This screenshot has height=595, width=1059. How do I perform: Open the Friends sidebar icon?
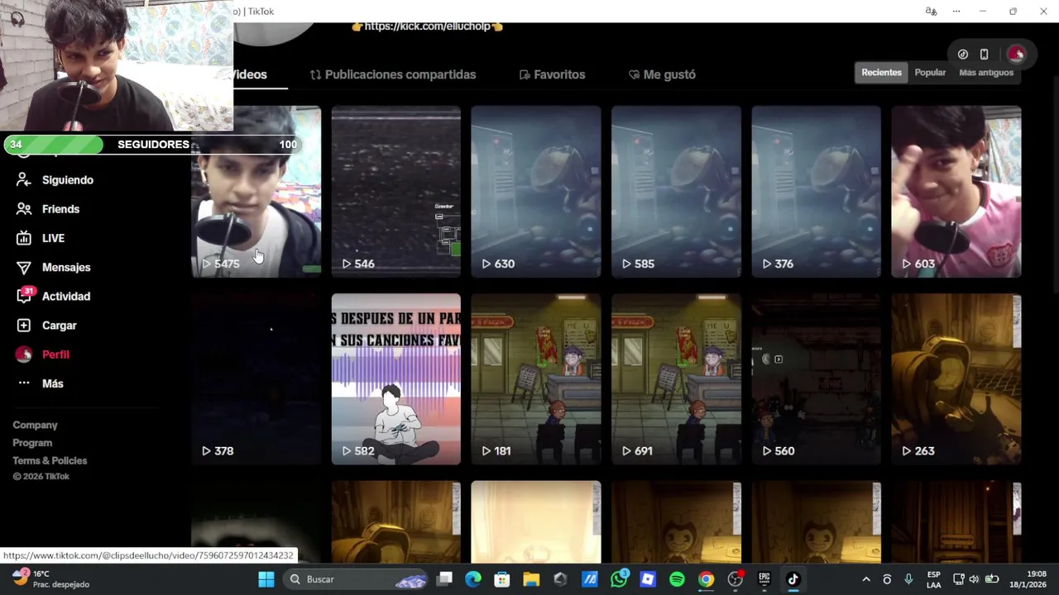click(x=24, y=209)
